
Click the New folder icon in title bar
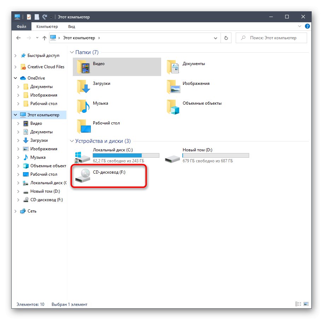[37, 17]
